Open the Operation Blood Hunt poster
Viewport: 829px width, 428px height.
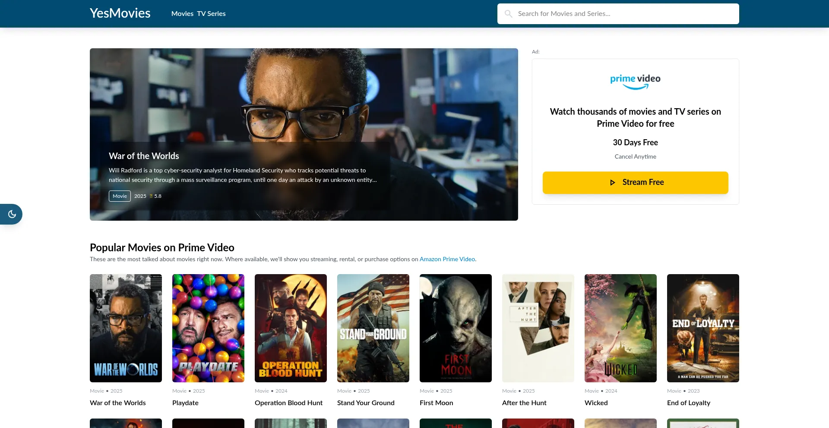[291, 328]
